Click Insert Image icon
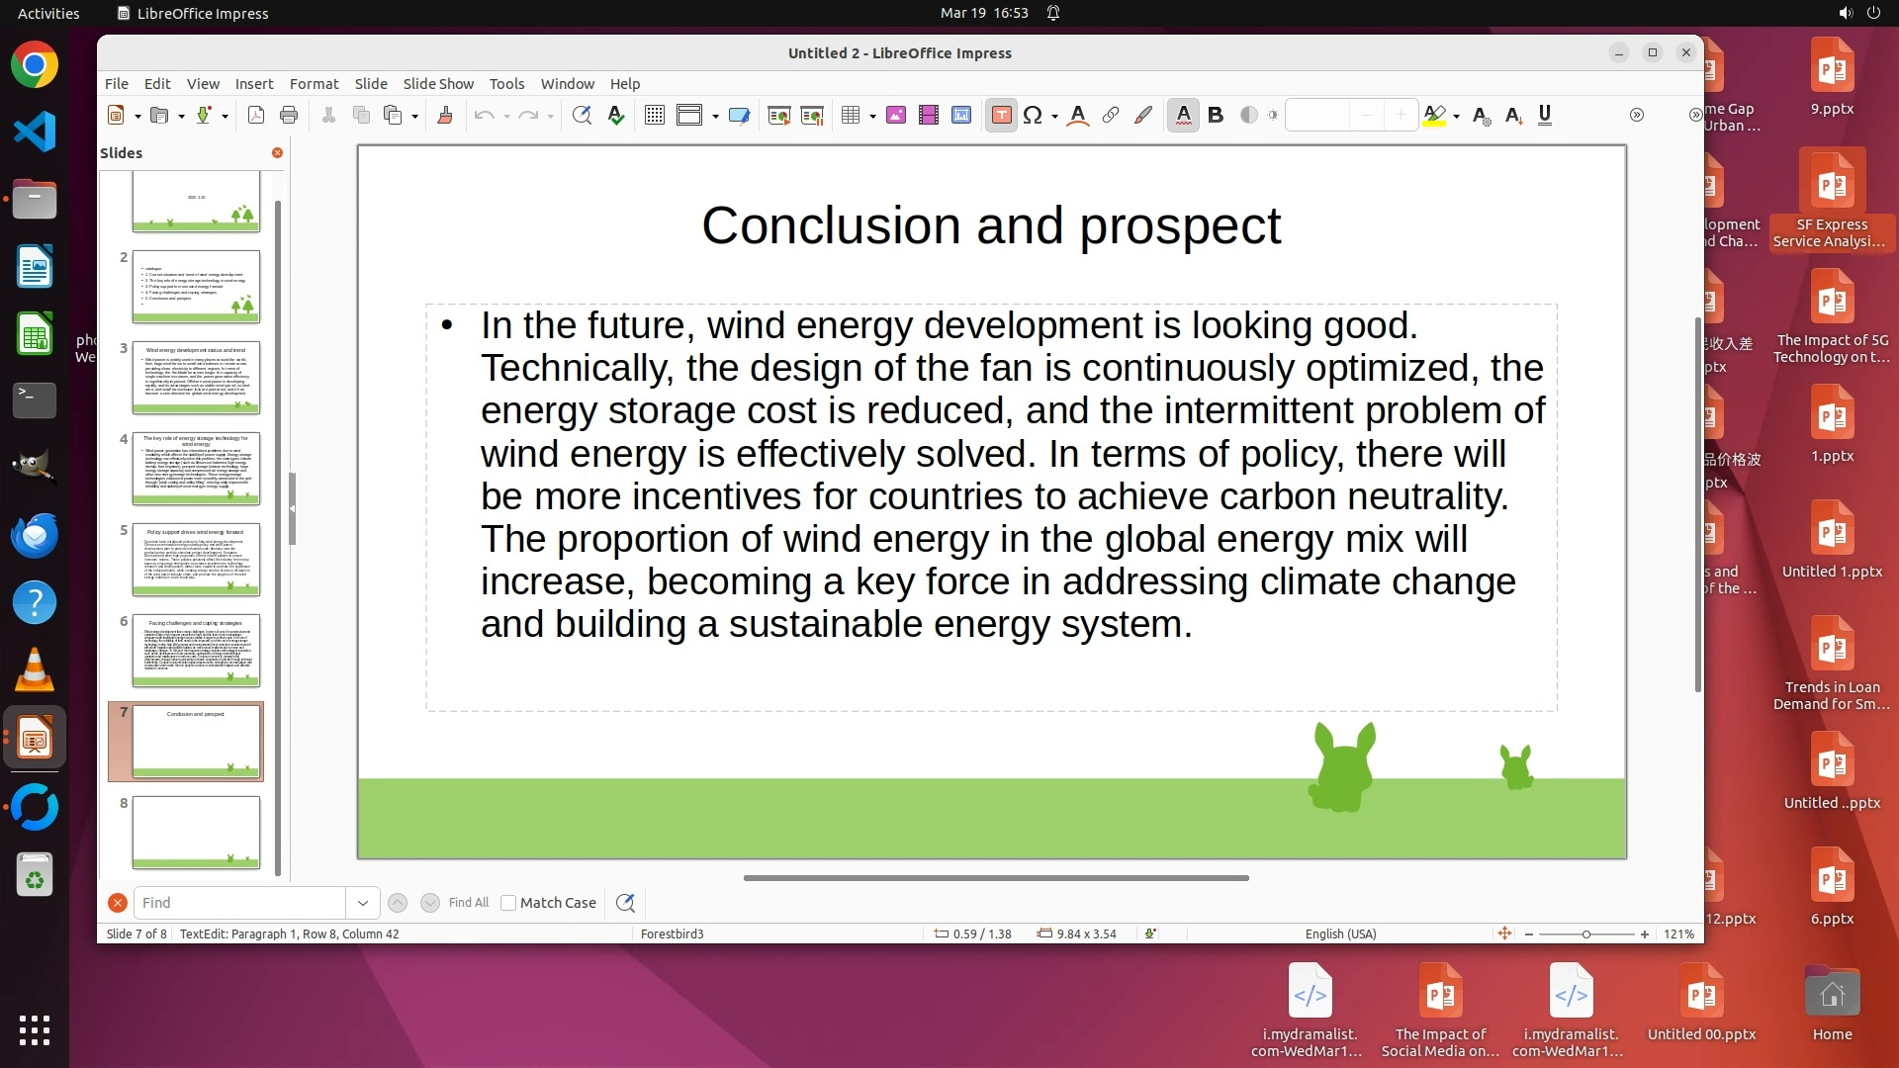Image resolution: width=1899 pixels, height=1068 pixels. pos(896,116)
